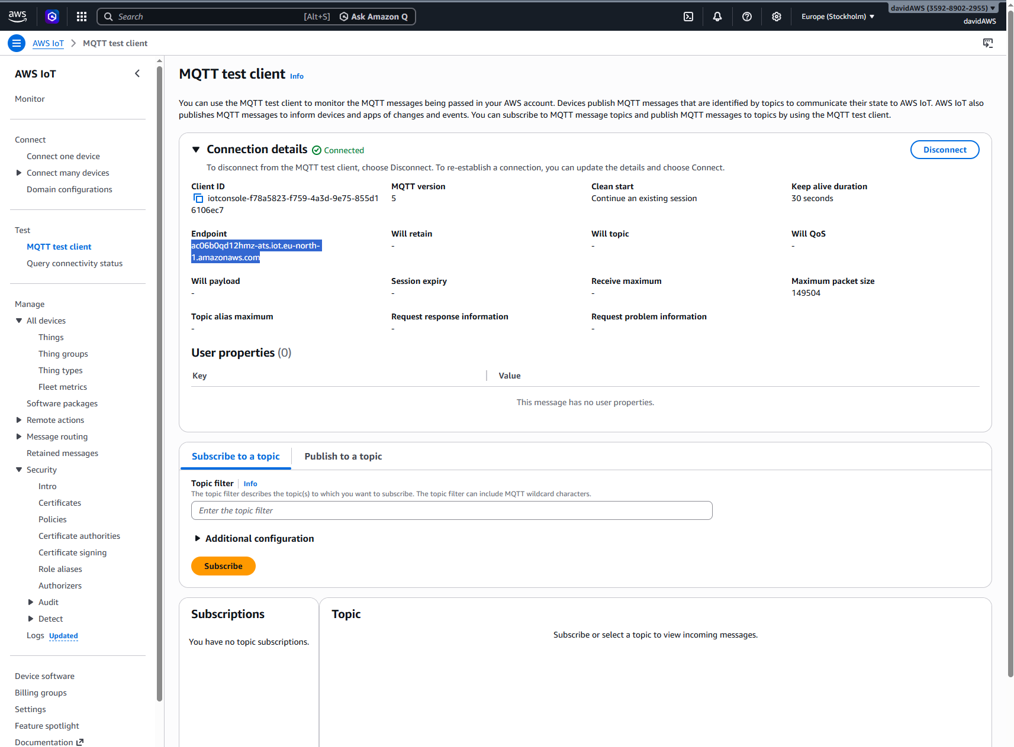This screenshot has height=747, width=1014.
Task: Open the notifications bell
Action: 717,17
